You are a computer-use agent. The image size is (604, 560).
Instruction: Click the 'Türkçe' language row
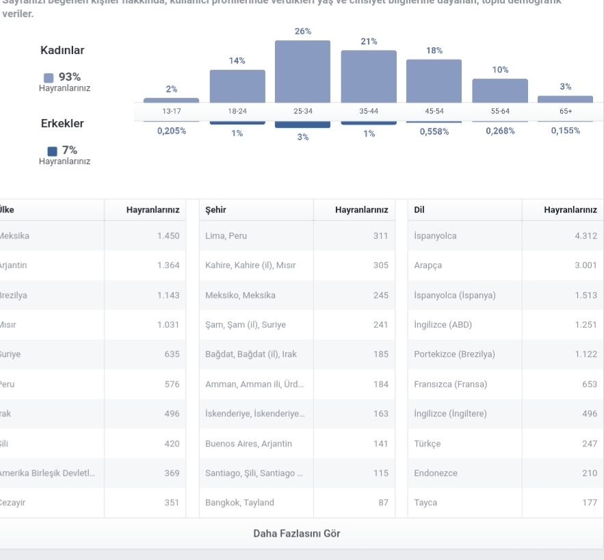[505, 444]
